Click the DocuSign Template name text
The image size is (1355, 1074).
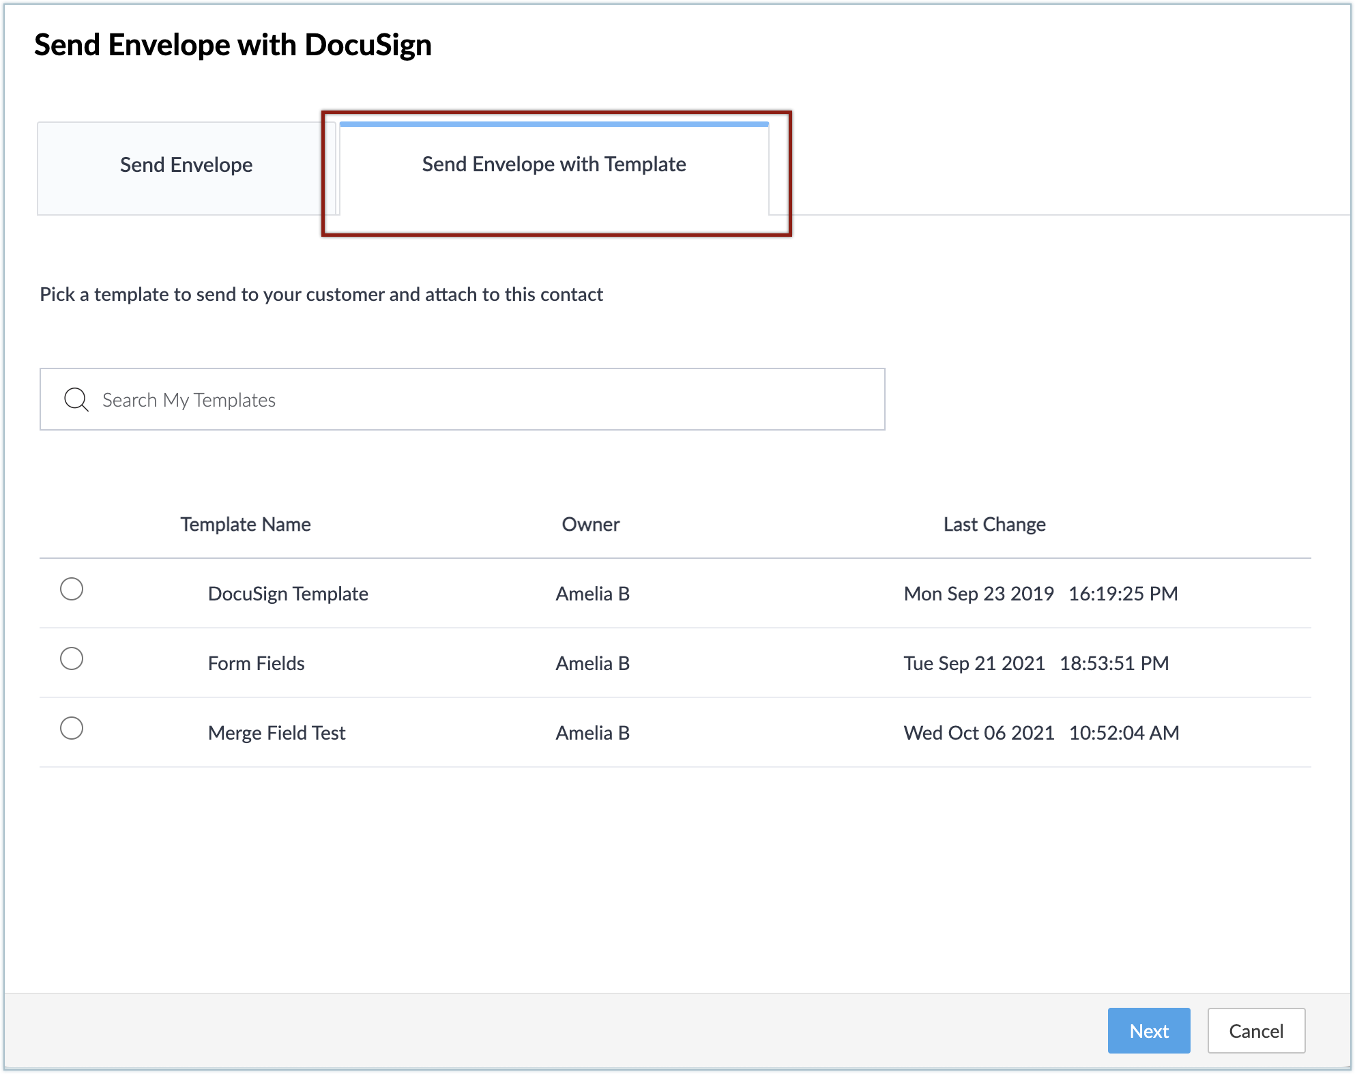tap(288, 594)
